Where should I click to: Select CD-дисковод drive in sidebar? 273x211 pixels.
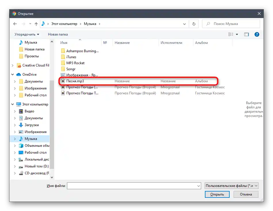pos(34,173)
